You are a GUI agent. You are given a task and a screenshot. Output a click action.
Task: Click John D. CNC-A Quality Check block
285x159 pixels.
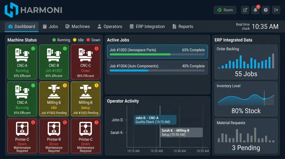tap(155, 120)
